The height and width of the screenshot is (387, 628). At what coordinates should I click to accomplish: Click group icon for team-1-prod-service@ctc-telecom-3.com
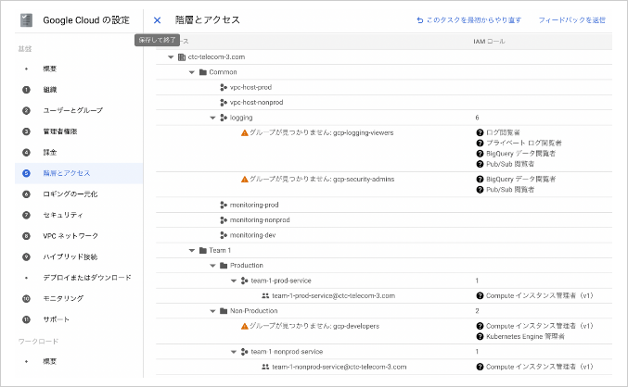pyautogui.click(x=265, y=296)
